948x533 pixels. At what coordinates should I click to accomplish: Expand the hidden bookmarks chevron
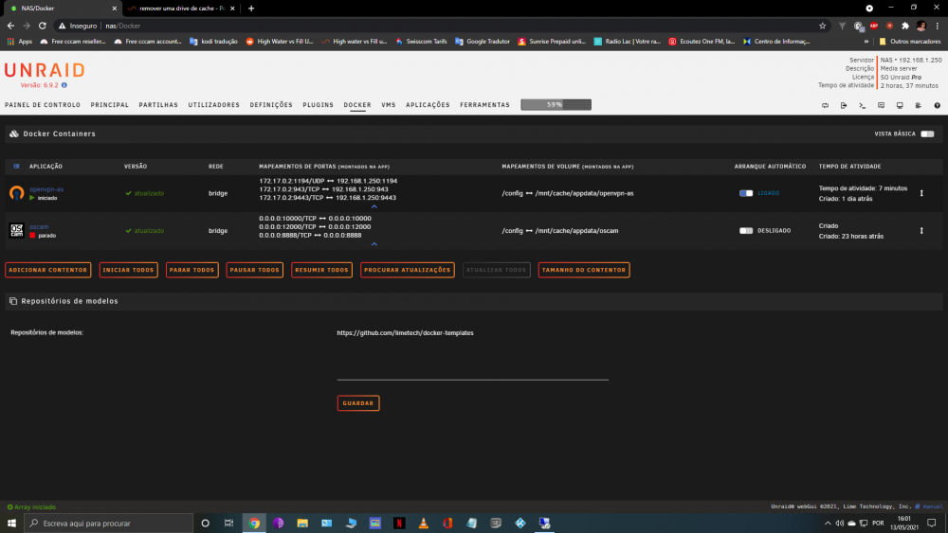[x=866, y=42]
